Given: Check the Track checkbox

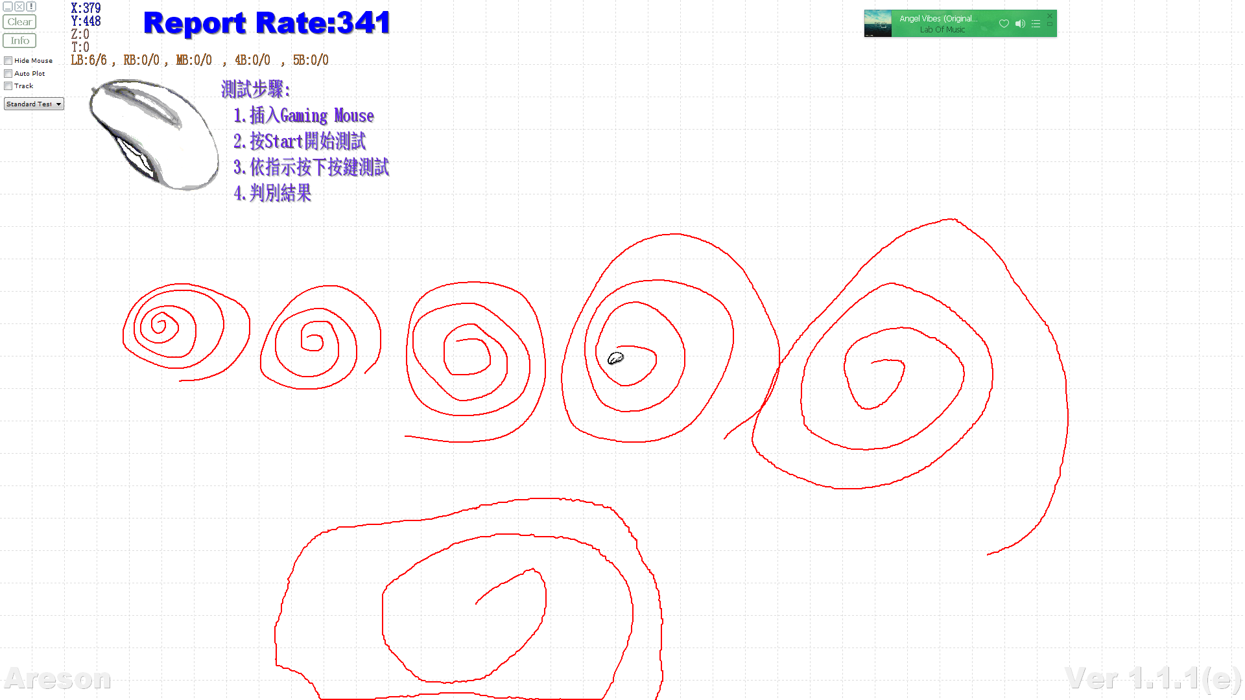Looking at the screenshot, I should pyautogui.click(x=8, y=86).
